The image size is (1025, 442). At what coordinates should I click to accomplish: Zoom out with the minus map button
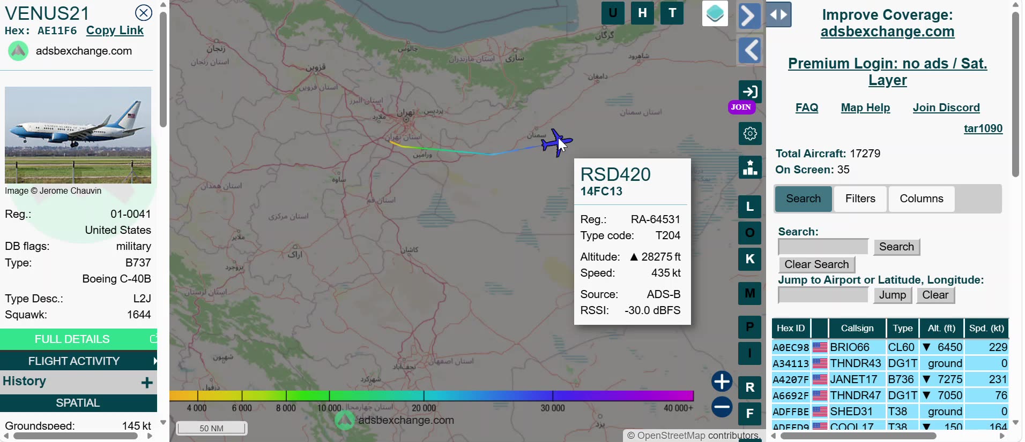[x=722, y=407]
